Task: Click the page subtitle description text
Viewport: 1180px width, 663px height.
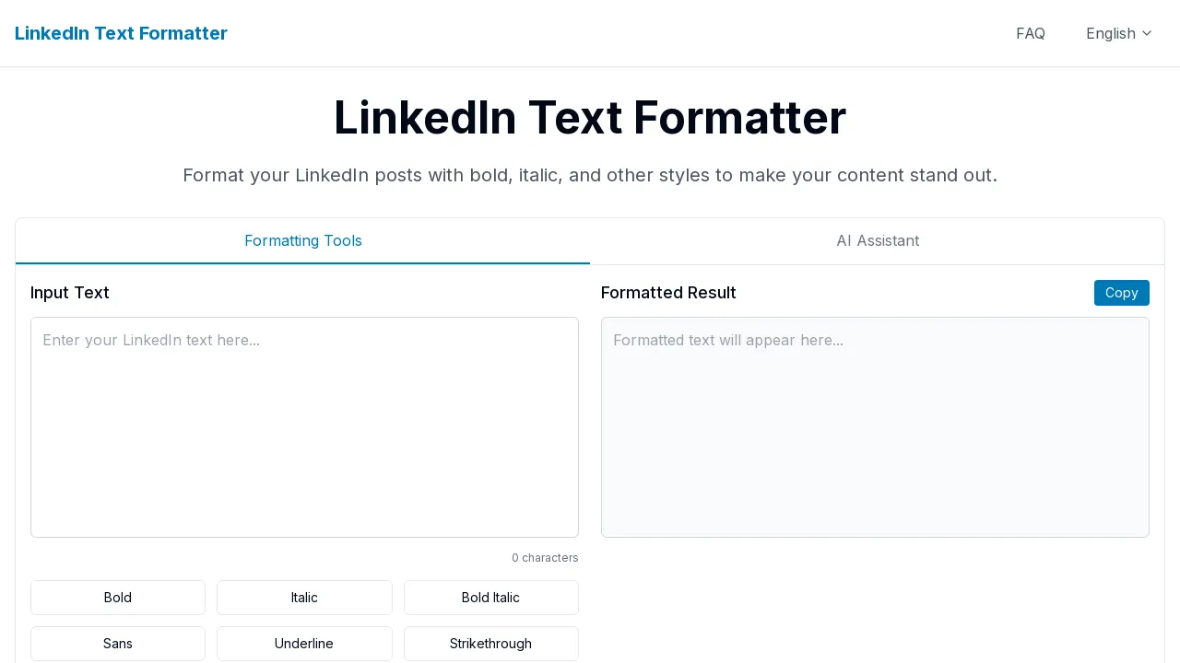Action: tap(590, 175)
